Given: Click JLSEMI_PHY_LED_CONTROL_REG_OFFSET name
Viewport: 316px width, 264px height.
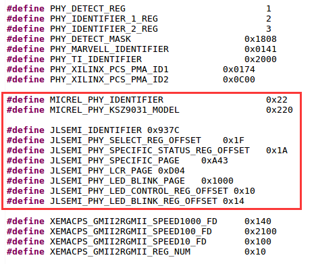Looking at the screenshot, I should 139,191.
